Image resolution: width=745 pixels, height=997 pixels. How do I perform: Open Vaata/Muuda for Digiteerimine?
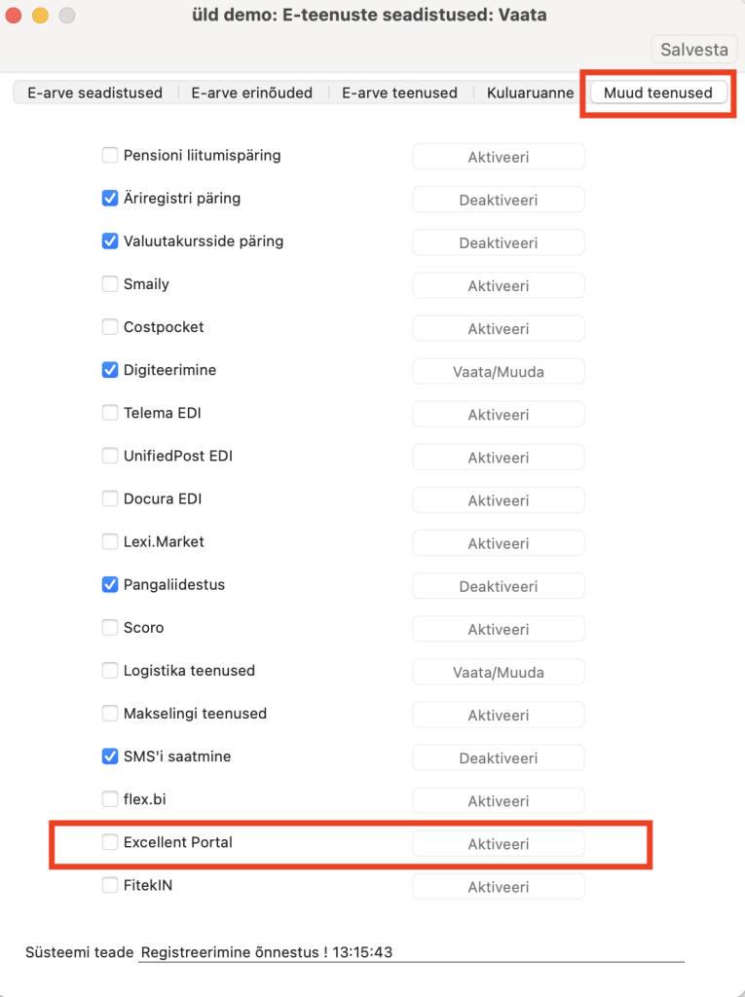[498, 371]
